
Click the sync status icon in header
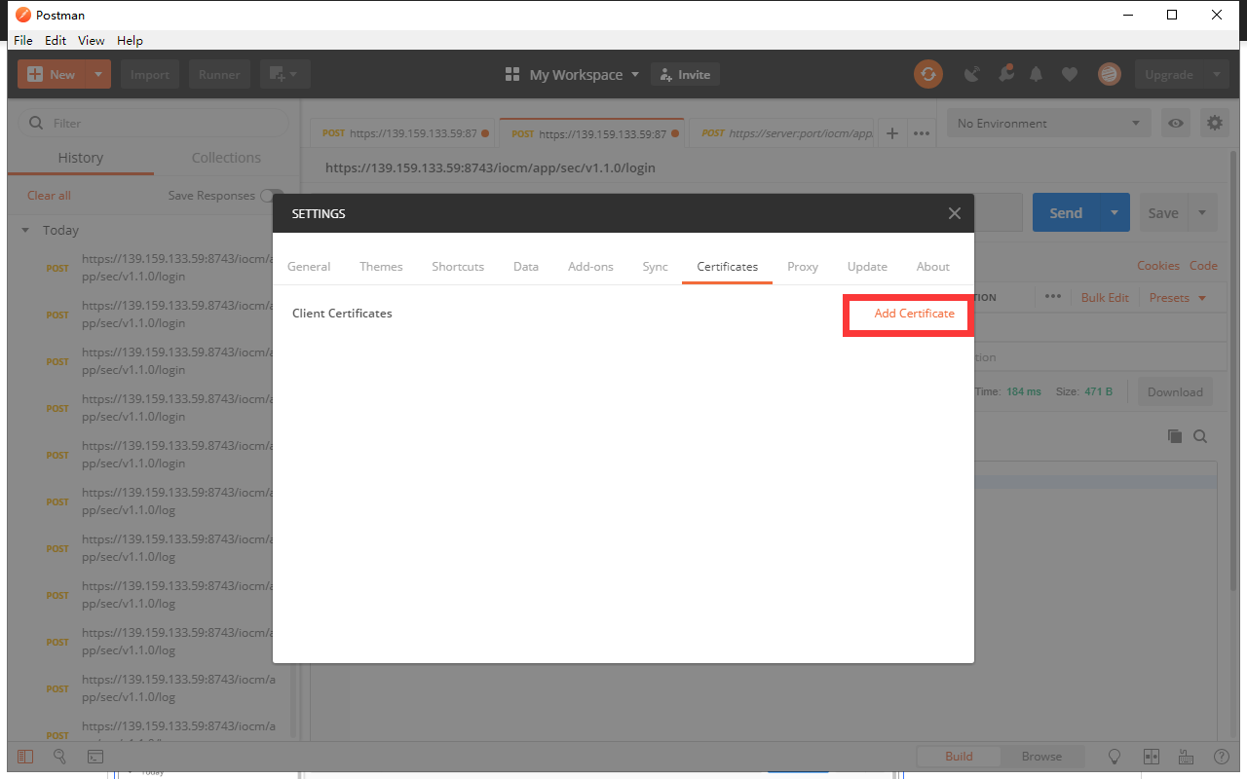[928, 74]
